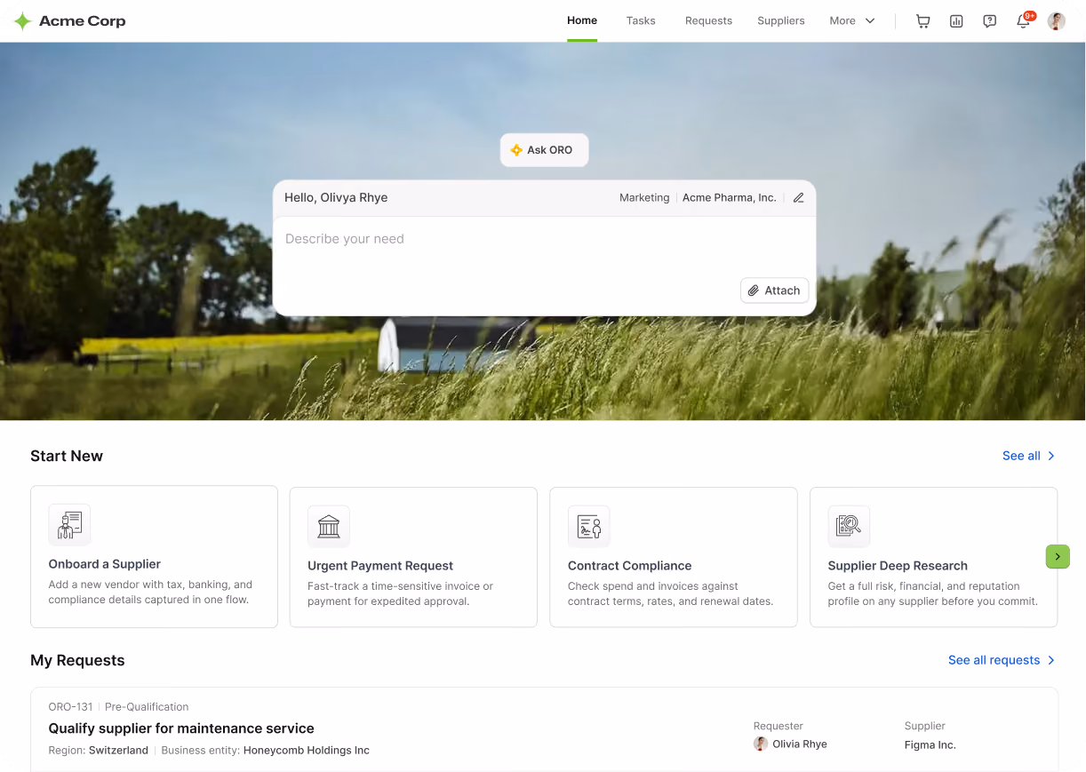Viewport: 1086px width, 772px height.
Task: Open the help question bubble icon
Action: click(989, 21)
